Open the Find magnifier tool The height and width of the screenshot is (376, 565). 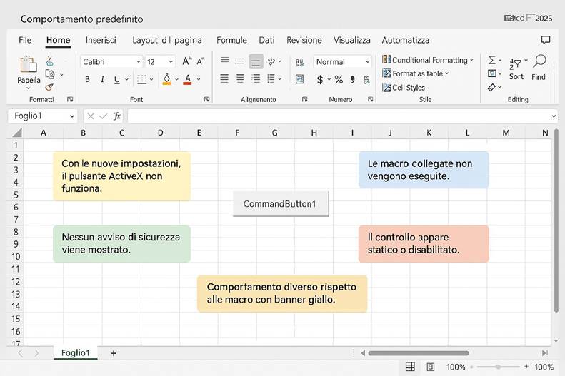click(539, 61)
